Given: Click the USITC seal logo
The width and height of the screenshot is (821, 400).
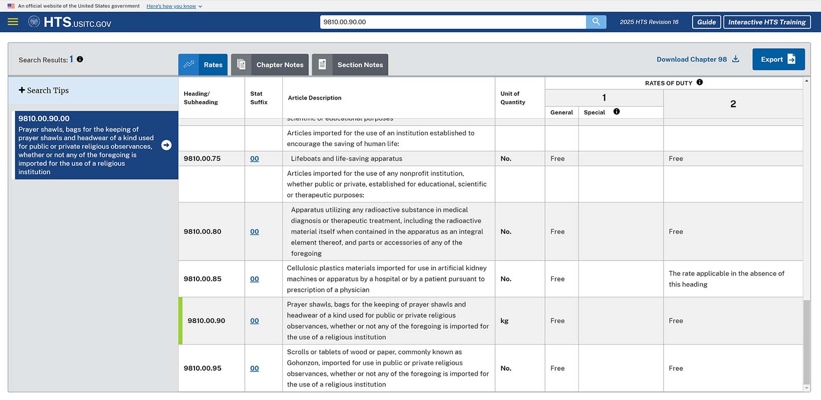Looking at the screenshot, I should [34, 22].
